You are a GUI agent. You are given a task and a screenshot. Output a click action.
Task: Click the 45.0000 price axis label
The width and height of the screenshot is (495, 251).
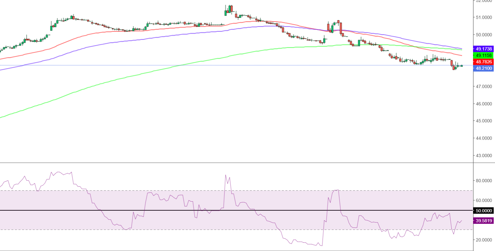pos(484,121)
